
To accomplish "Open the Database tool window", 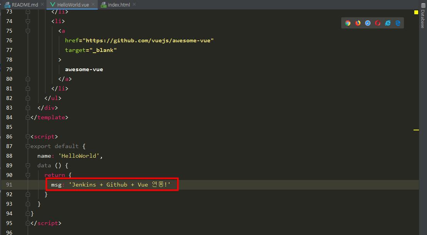I will pos(423,16).
